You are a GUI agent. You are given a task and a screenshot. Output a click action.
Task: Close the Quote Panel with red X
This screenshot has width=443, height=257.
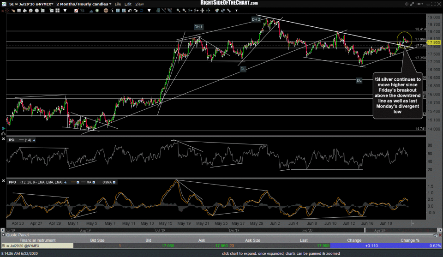click(439, 234)
